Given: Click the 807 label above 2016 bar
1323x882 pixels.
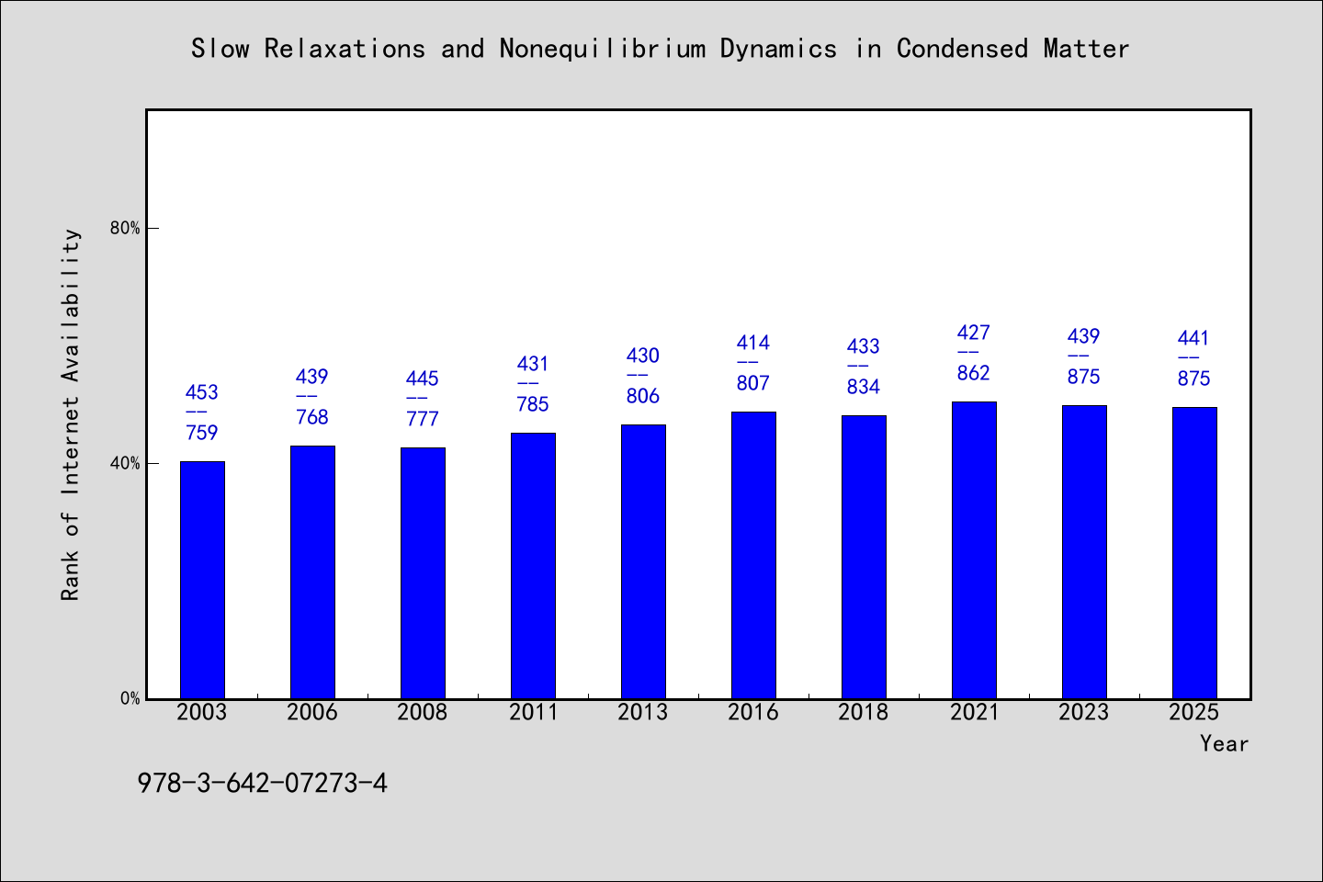Looking at the screenshot, I should (x=753, y=384).
